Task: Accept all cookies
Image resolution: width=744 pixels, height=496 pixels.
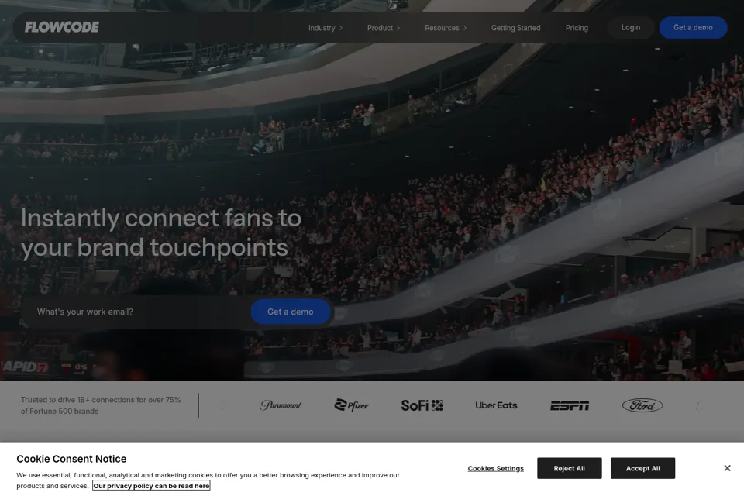Action: coord(642,468)
